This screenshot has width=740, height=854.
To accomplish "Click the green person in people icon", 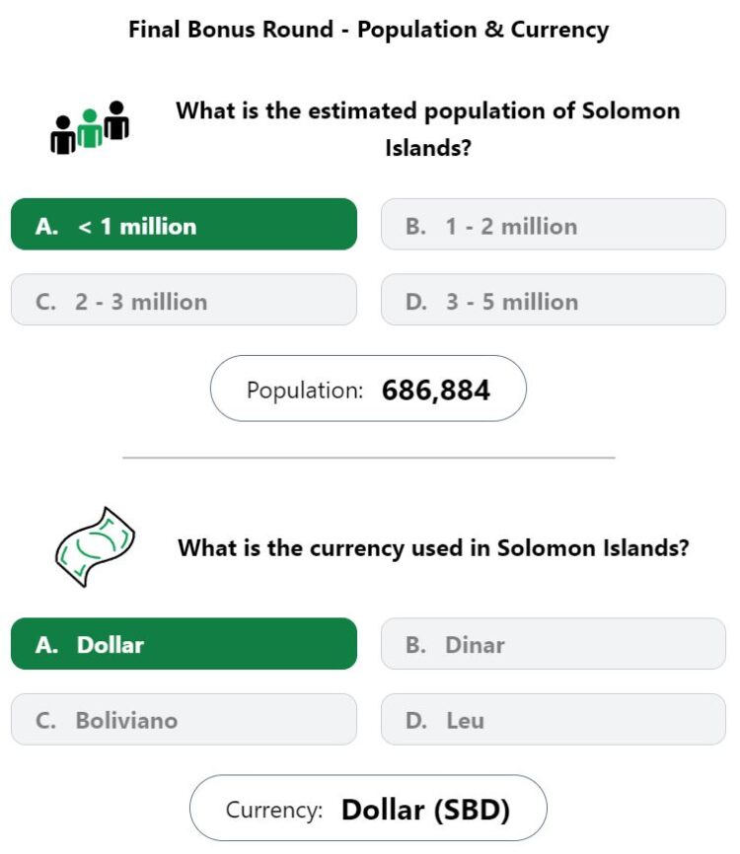I will (x=90, y=128).
